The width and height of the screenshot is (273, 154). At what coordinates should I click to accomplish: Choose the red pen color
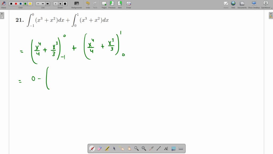coord(15,4)
